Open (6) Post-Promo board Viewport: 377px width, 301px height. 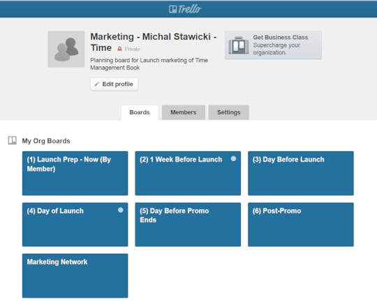point(301,224)
